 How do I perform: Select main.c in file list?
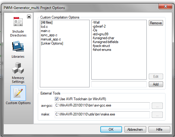(46, 31)
